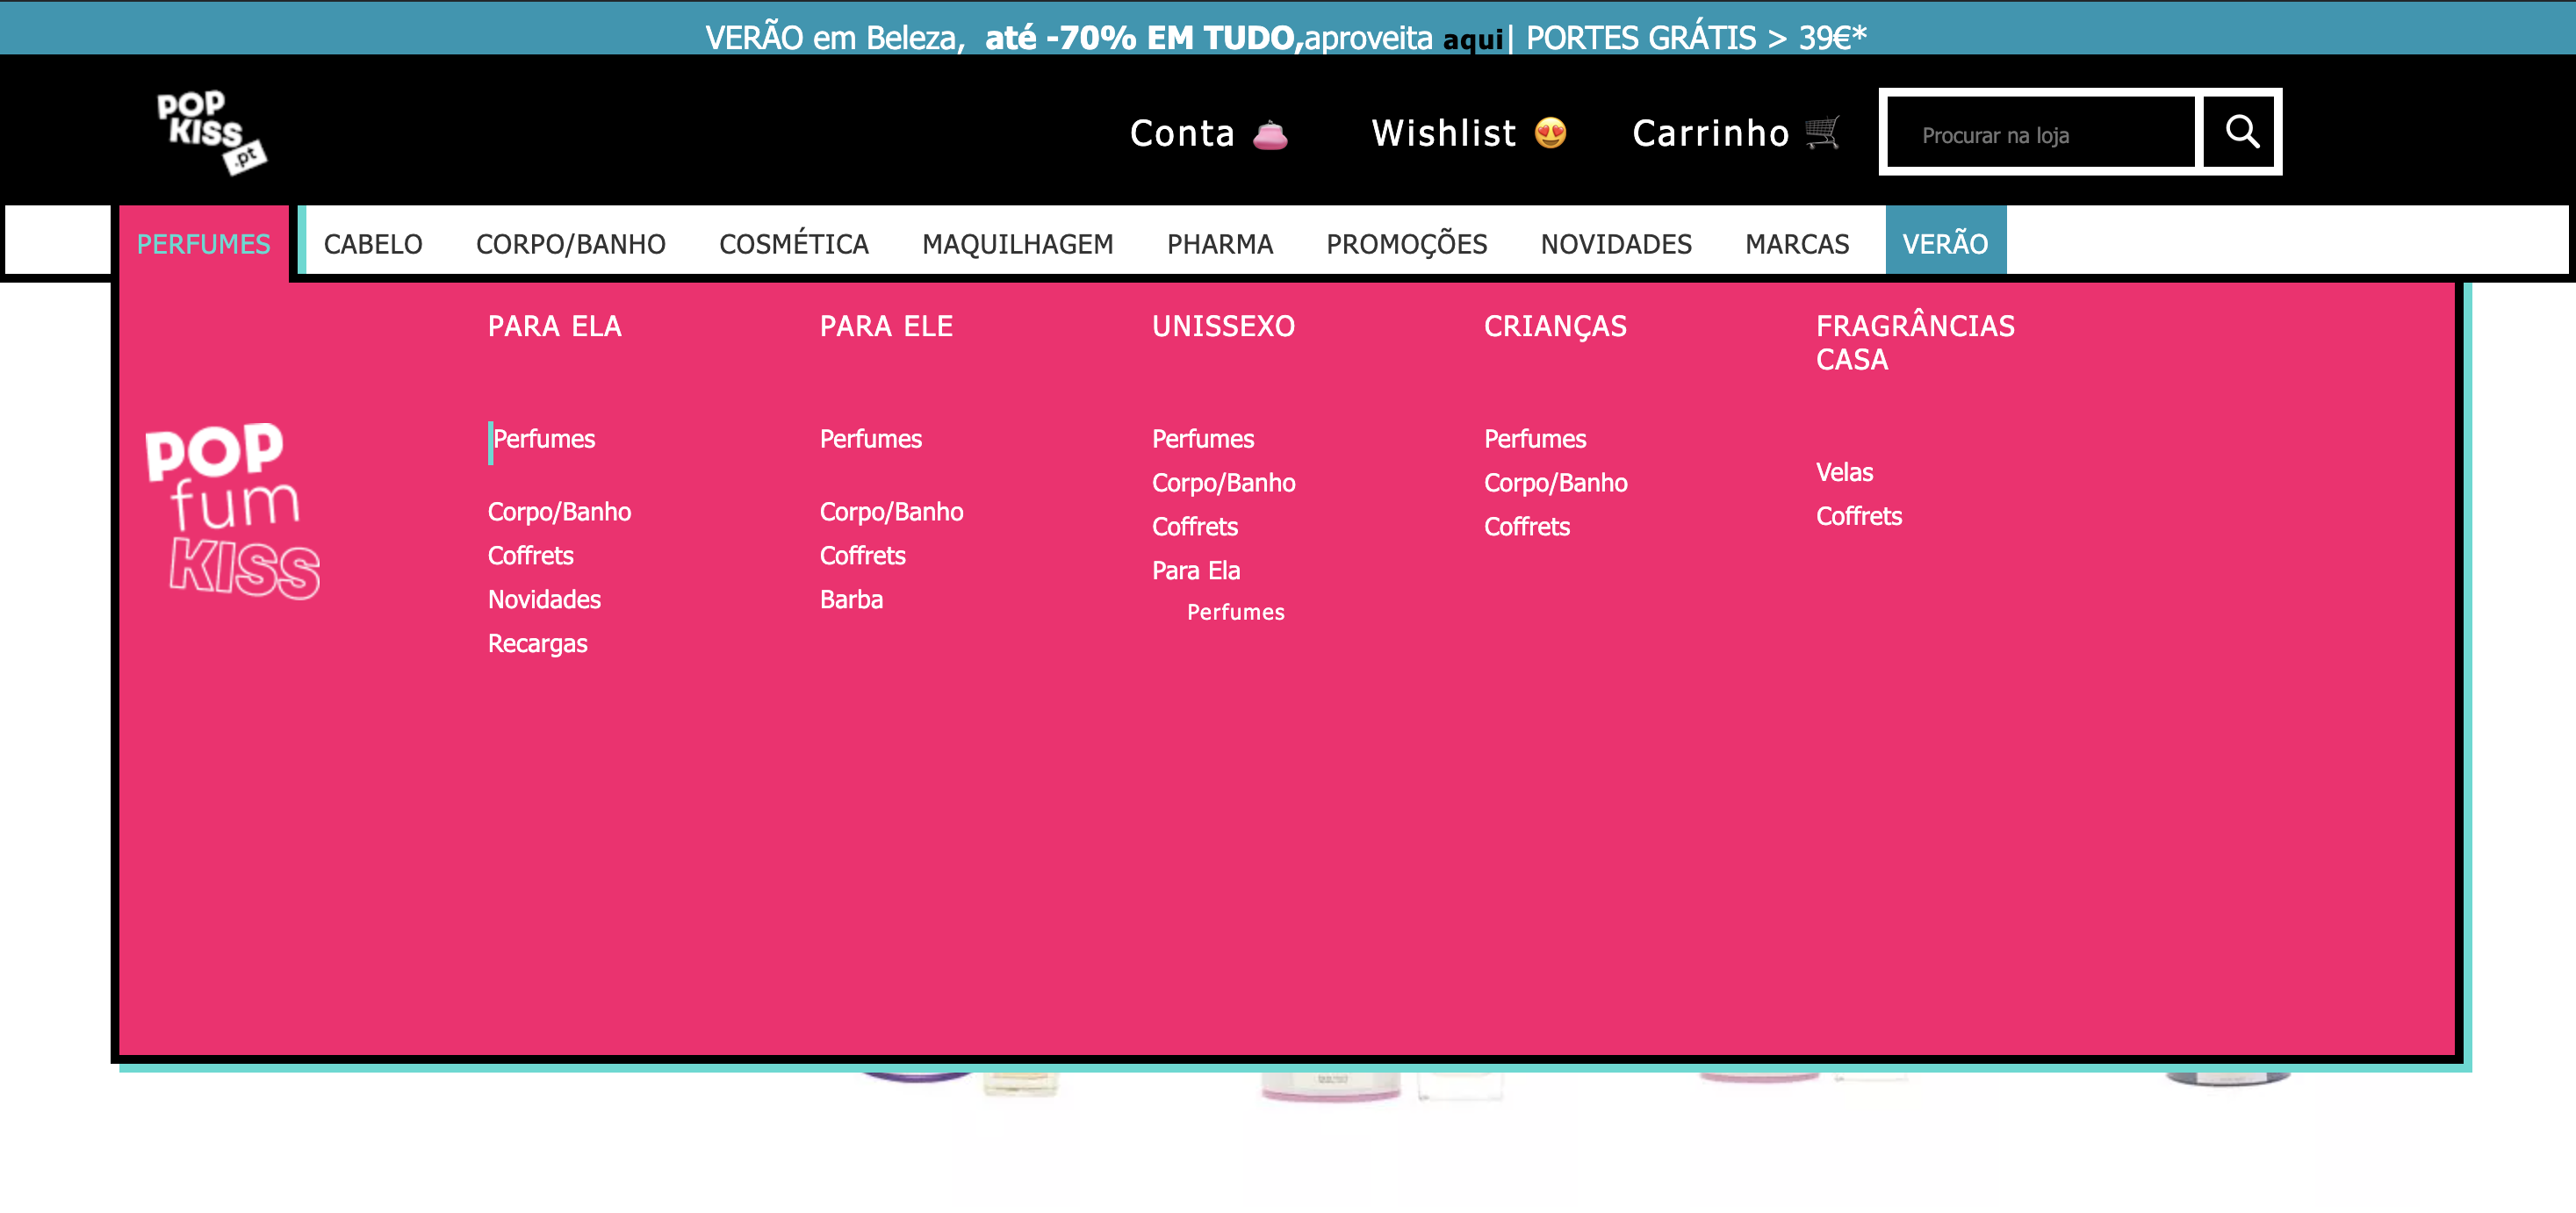The image size is (2576, 1213).
Task: Click the pink purse account icon
Action: (1270, 134)
